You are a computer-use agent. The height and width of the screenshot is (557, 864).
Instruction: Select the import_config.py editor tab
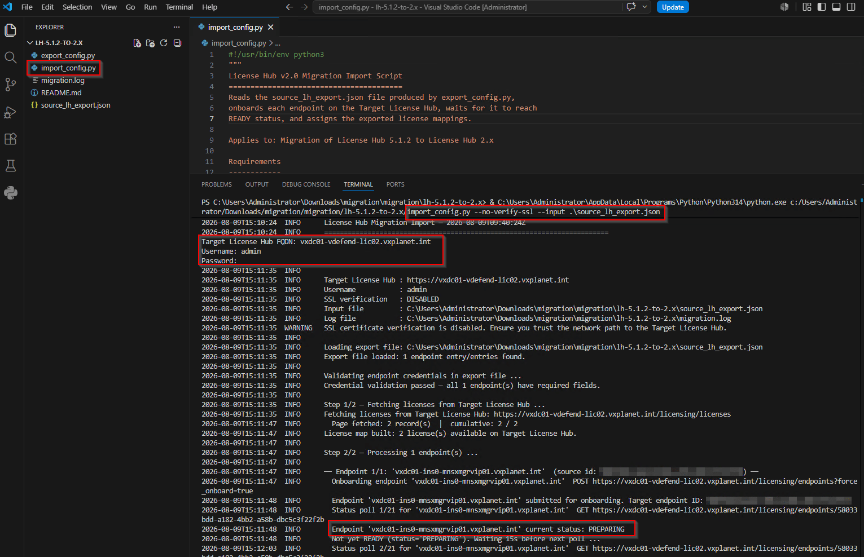pos(235,27)
